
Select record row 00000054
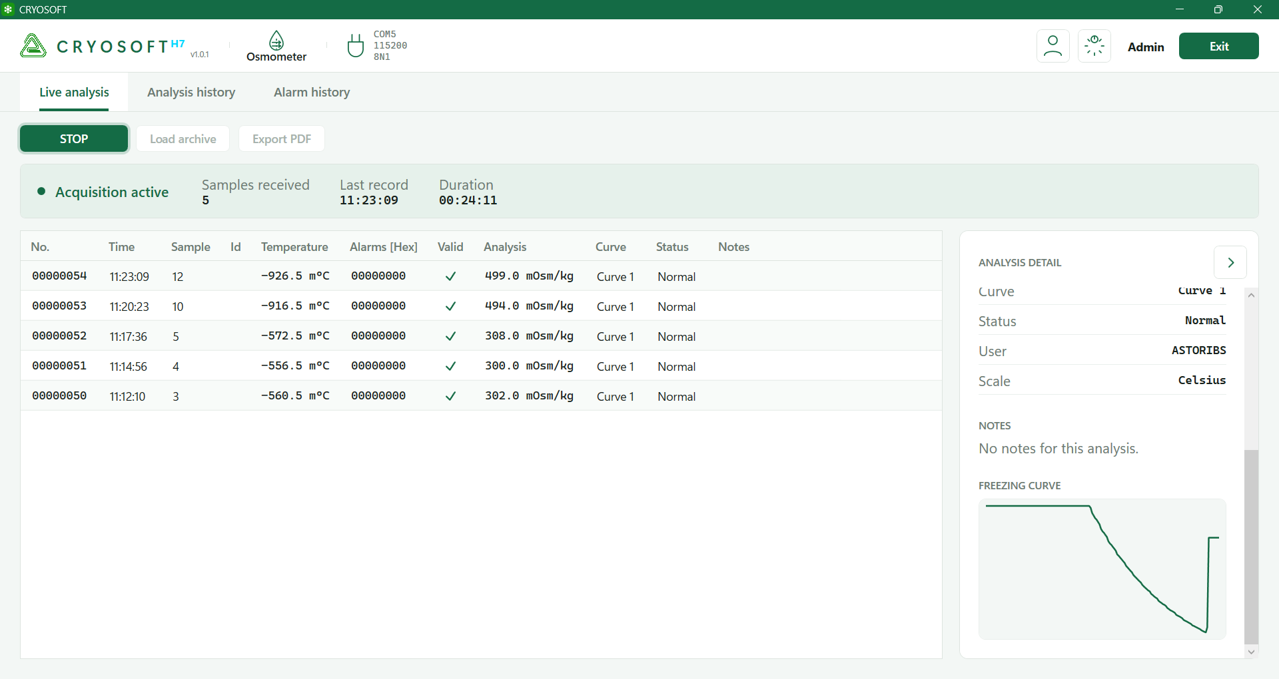[x=481, y=276]
